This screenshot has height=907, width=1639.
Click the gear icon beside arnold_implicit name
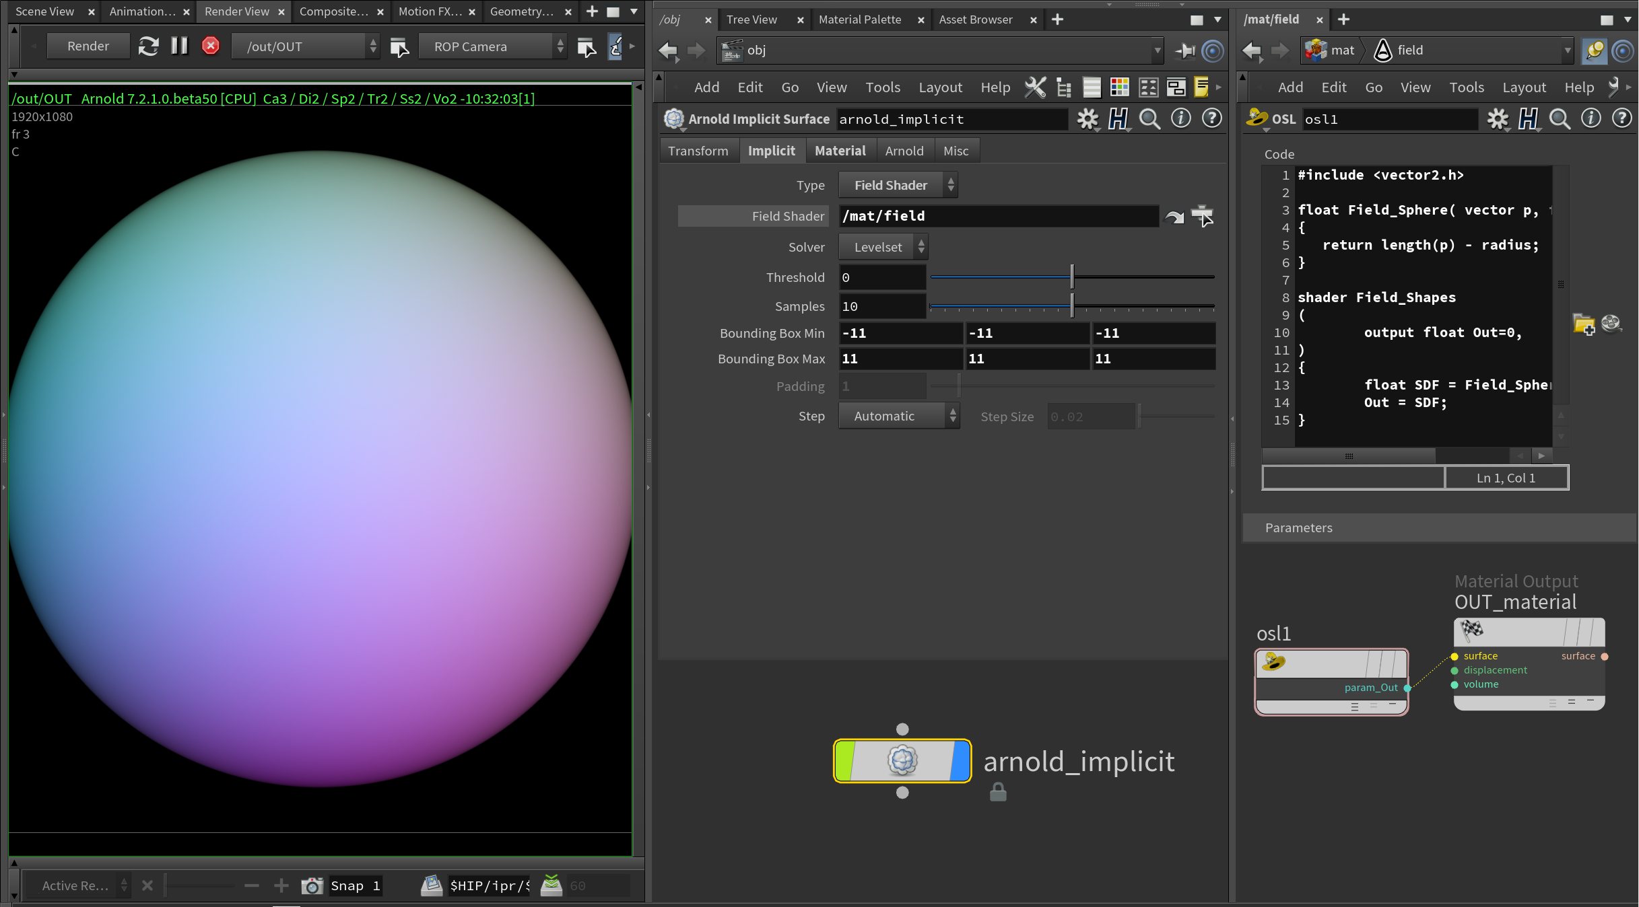click(x=1088, y=119)
